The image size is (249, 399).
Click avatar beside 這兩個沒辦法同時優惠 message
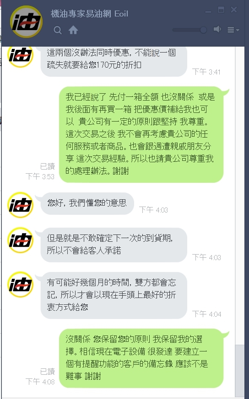click(21, 57)
